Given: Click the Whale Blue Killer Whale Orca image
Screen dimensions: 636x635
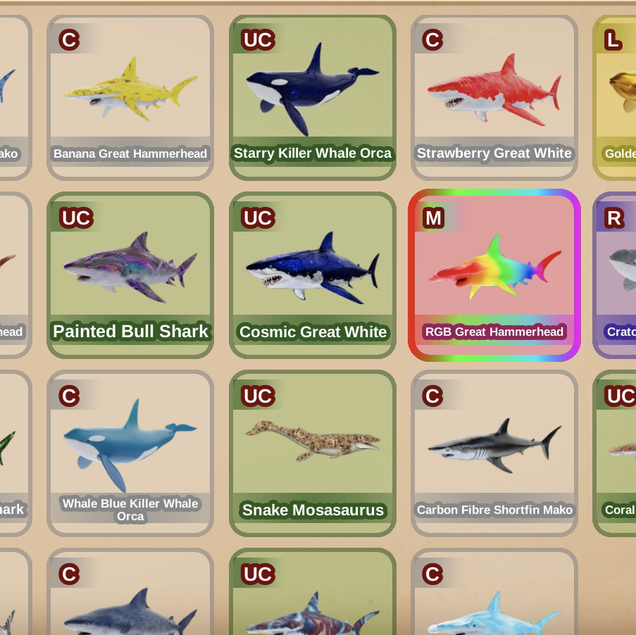Looking at the screenshot, I should pos(130,445).
